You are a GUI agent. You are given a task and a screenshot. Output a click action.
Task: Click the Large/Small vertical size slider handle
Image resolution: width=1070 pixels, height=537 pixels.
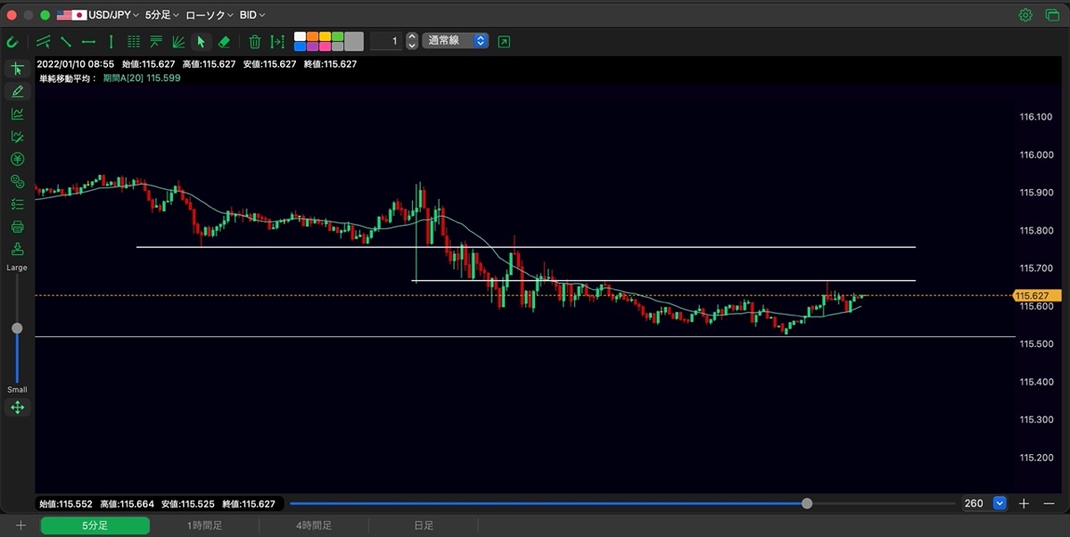pos(17,328)
